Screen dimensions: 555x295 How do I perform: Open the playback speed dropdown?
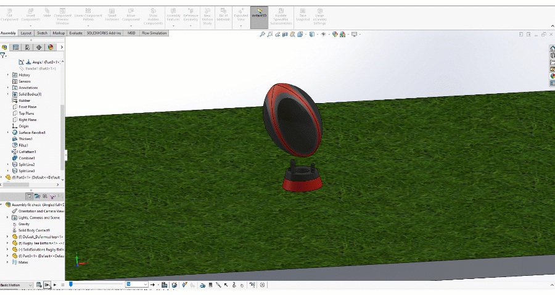[x=146, y=285]
